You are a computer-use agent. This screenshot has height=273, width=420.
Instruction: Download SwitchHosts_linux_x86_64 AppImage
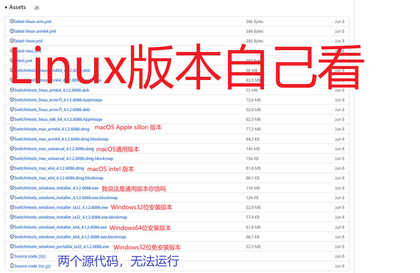58,119
